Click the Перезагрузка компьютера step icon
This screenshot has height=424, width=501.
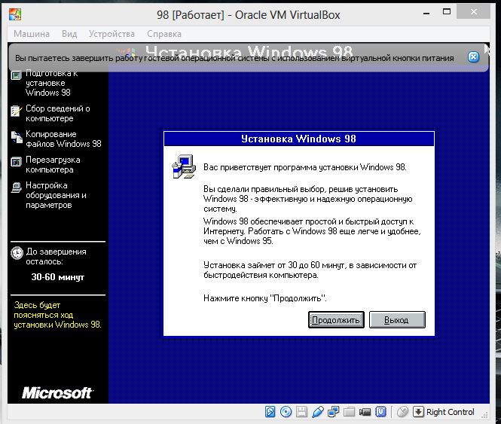(x=16, y=162)
